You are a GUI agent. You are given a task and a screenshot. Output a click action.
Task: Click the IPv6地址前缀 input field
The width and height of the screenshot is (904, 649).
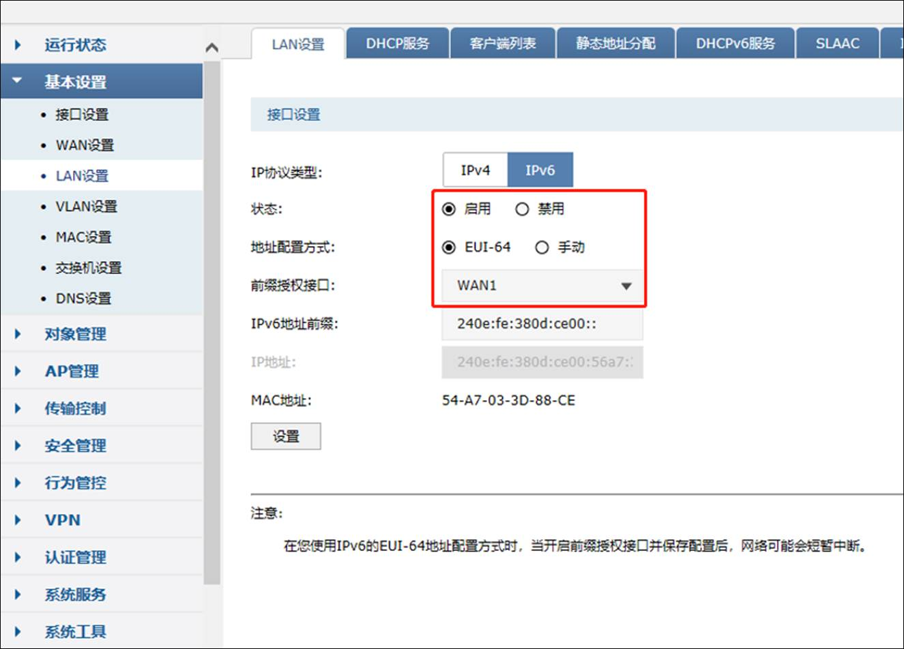point(542,324)
